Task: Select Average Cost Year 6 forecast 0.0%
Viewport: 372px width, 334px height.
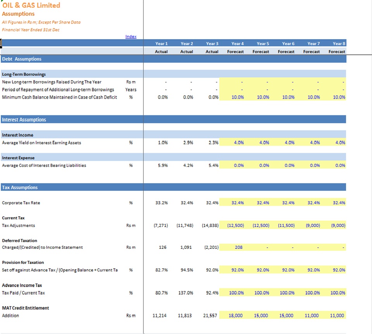Action: 289,165
